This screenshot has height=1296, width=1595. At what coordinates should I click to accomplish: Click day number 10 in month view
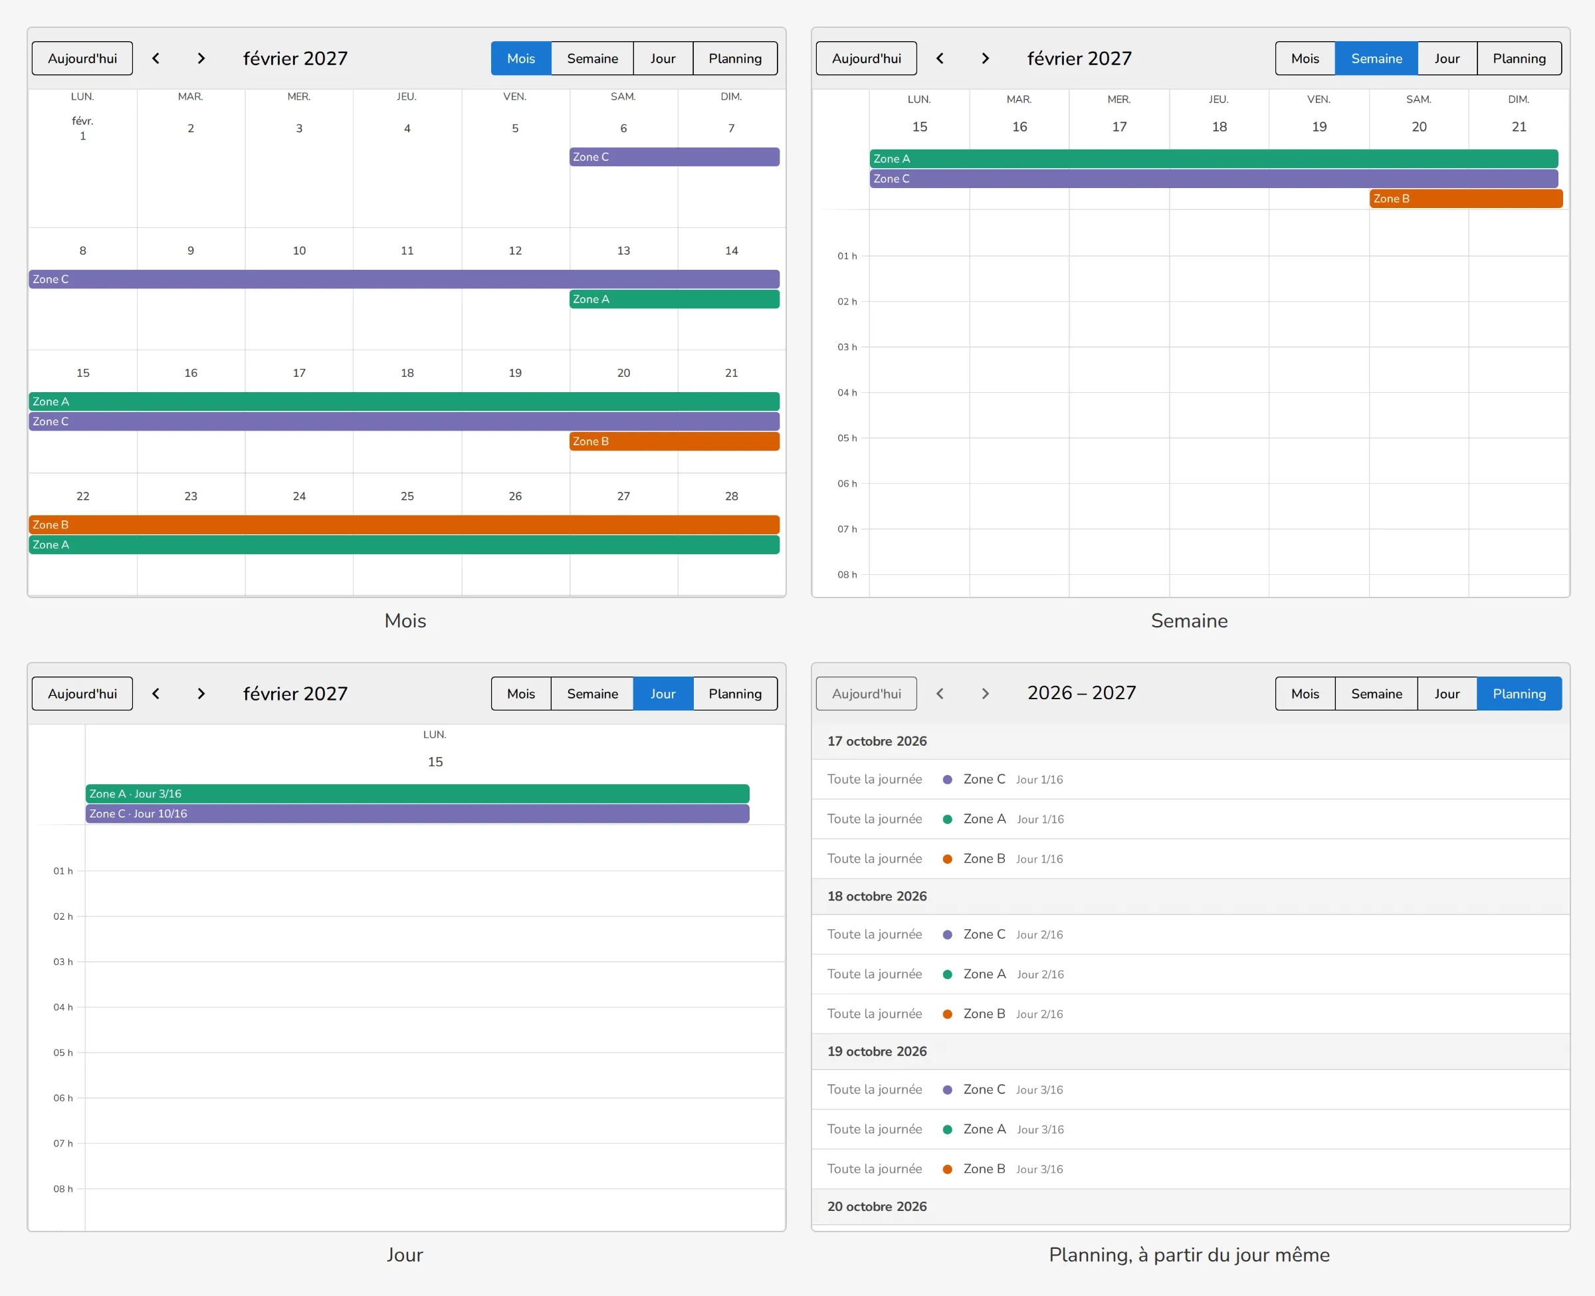(x=299, y=251)
